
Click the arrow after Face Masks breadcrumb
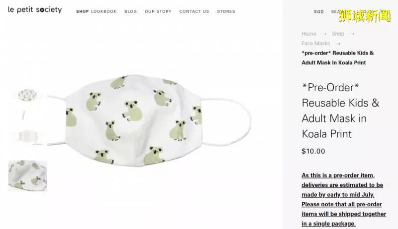click(338, 44)
